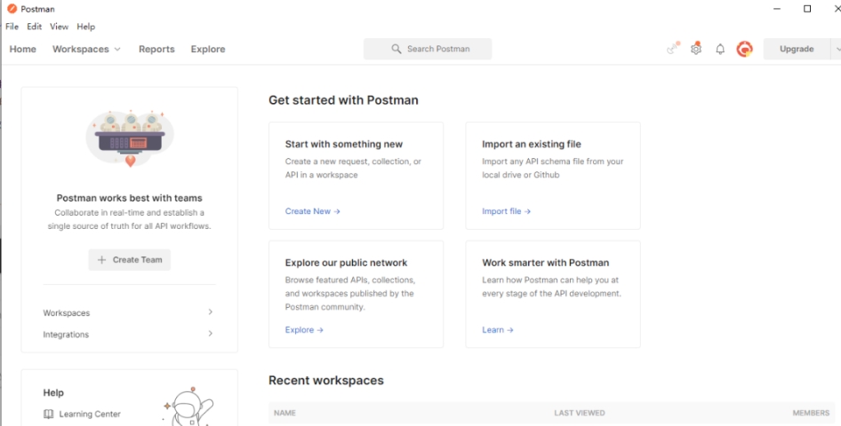Expand the Upgrade dropdown arrow

(837, 49)
